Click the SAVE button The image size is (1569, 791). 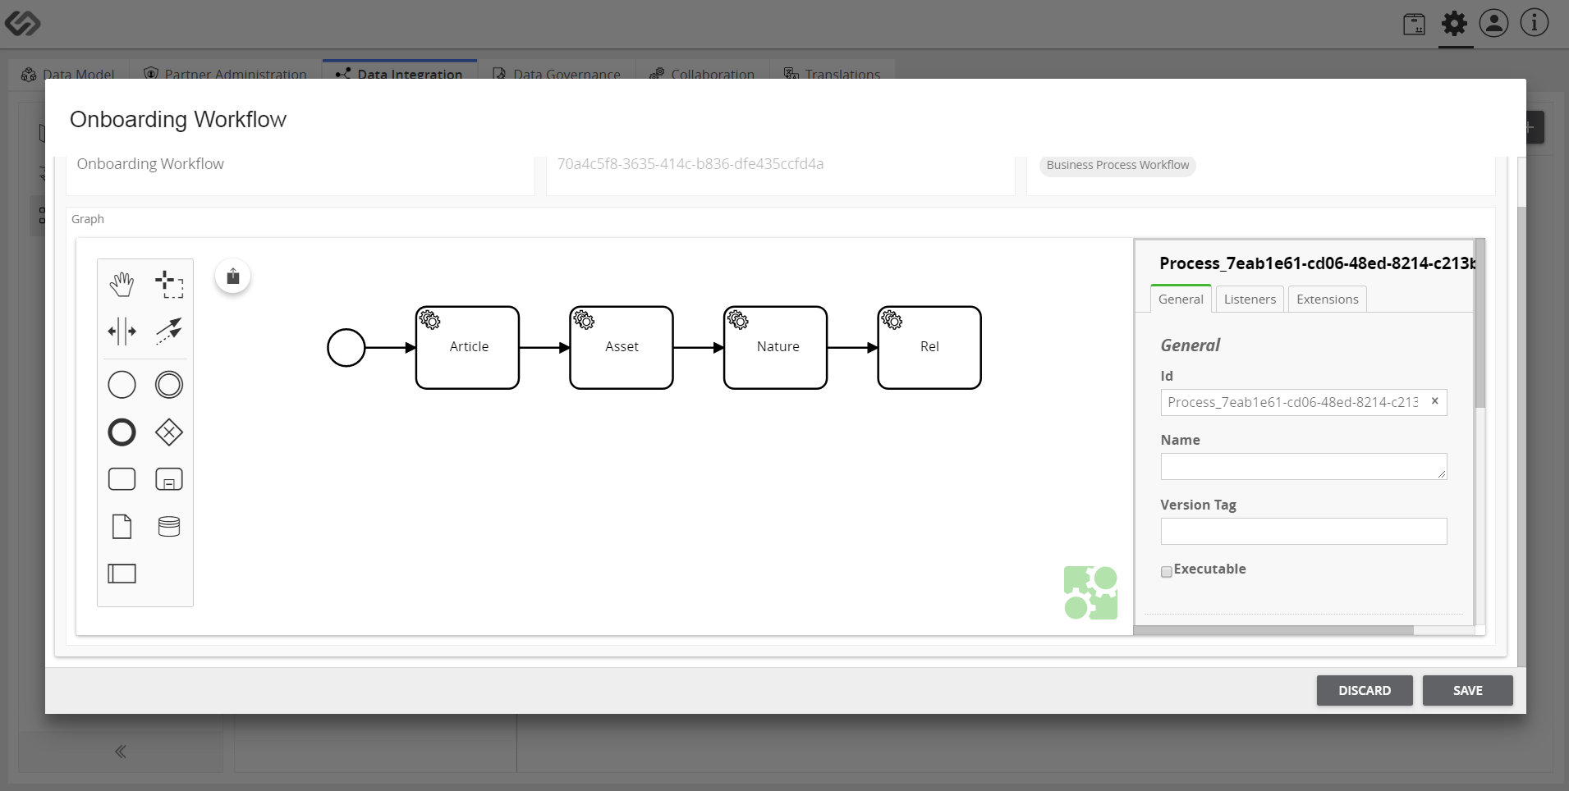[1467, 690]
